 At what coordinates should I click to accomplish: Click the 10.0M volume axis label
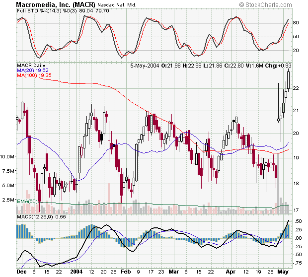(x=7, y=156)
